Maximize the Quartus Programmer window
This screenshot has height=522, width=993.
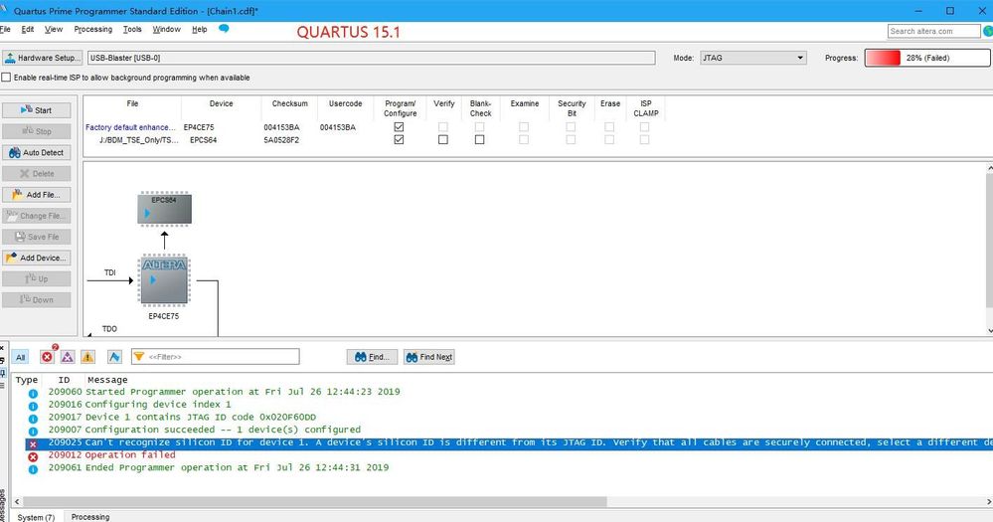950,11
